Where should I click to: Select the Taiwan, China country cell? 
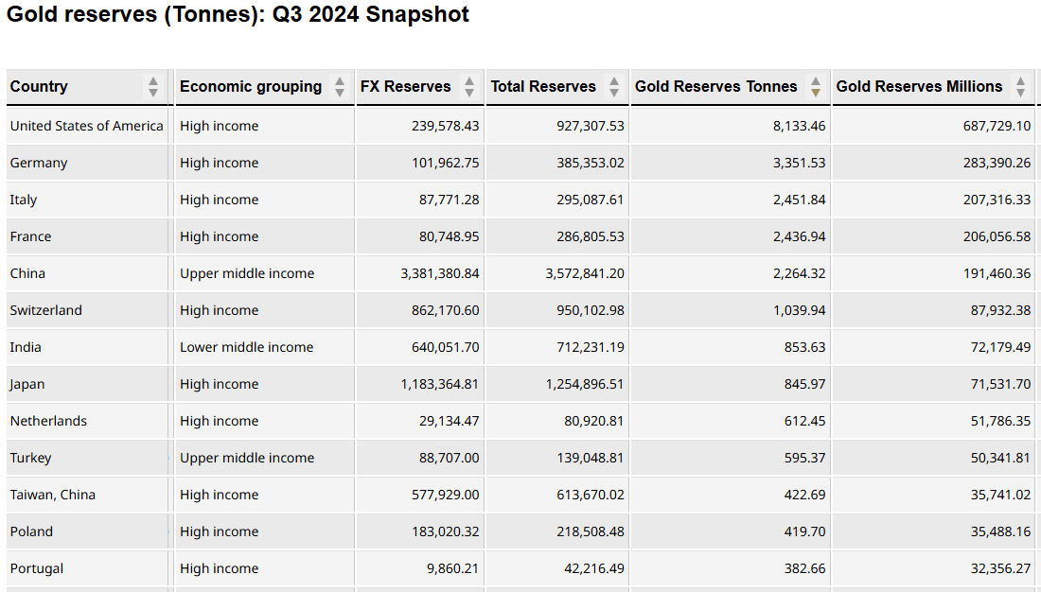(x=53, y=495)
